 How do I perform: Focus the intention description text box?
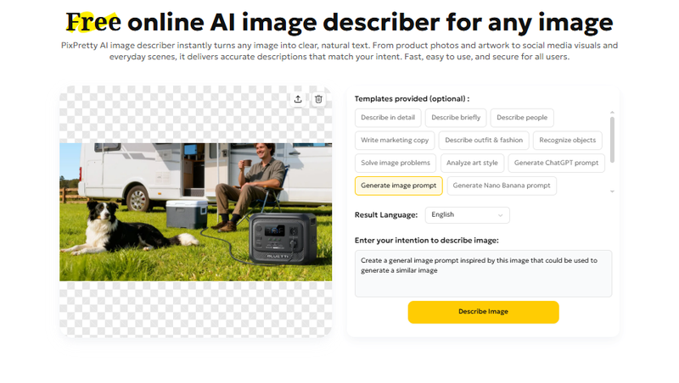pos(483,274)
